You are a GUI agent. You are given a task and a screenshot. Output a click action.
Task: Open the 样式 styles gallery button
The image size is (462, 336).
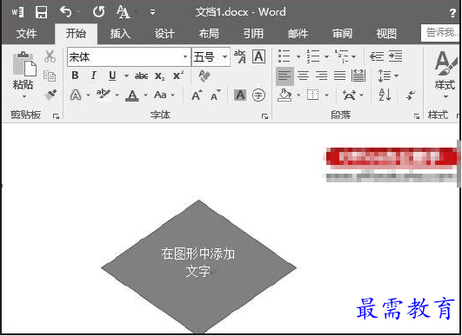(445, 75)
